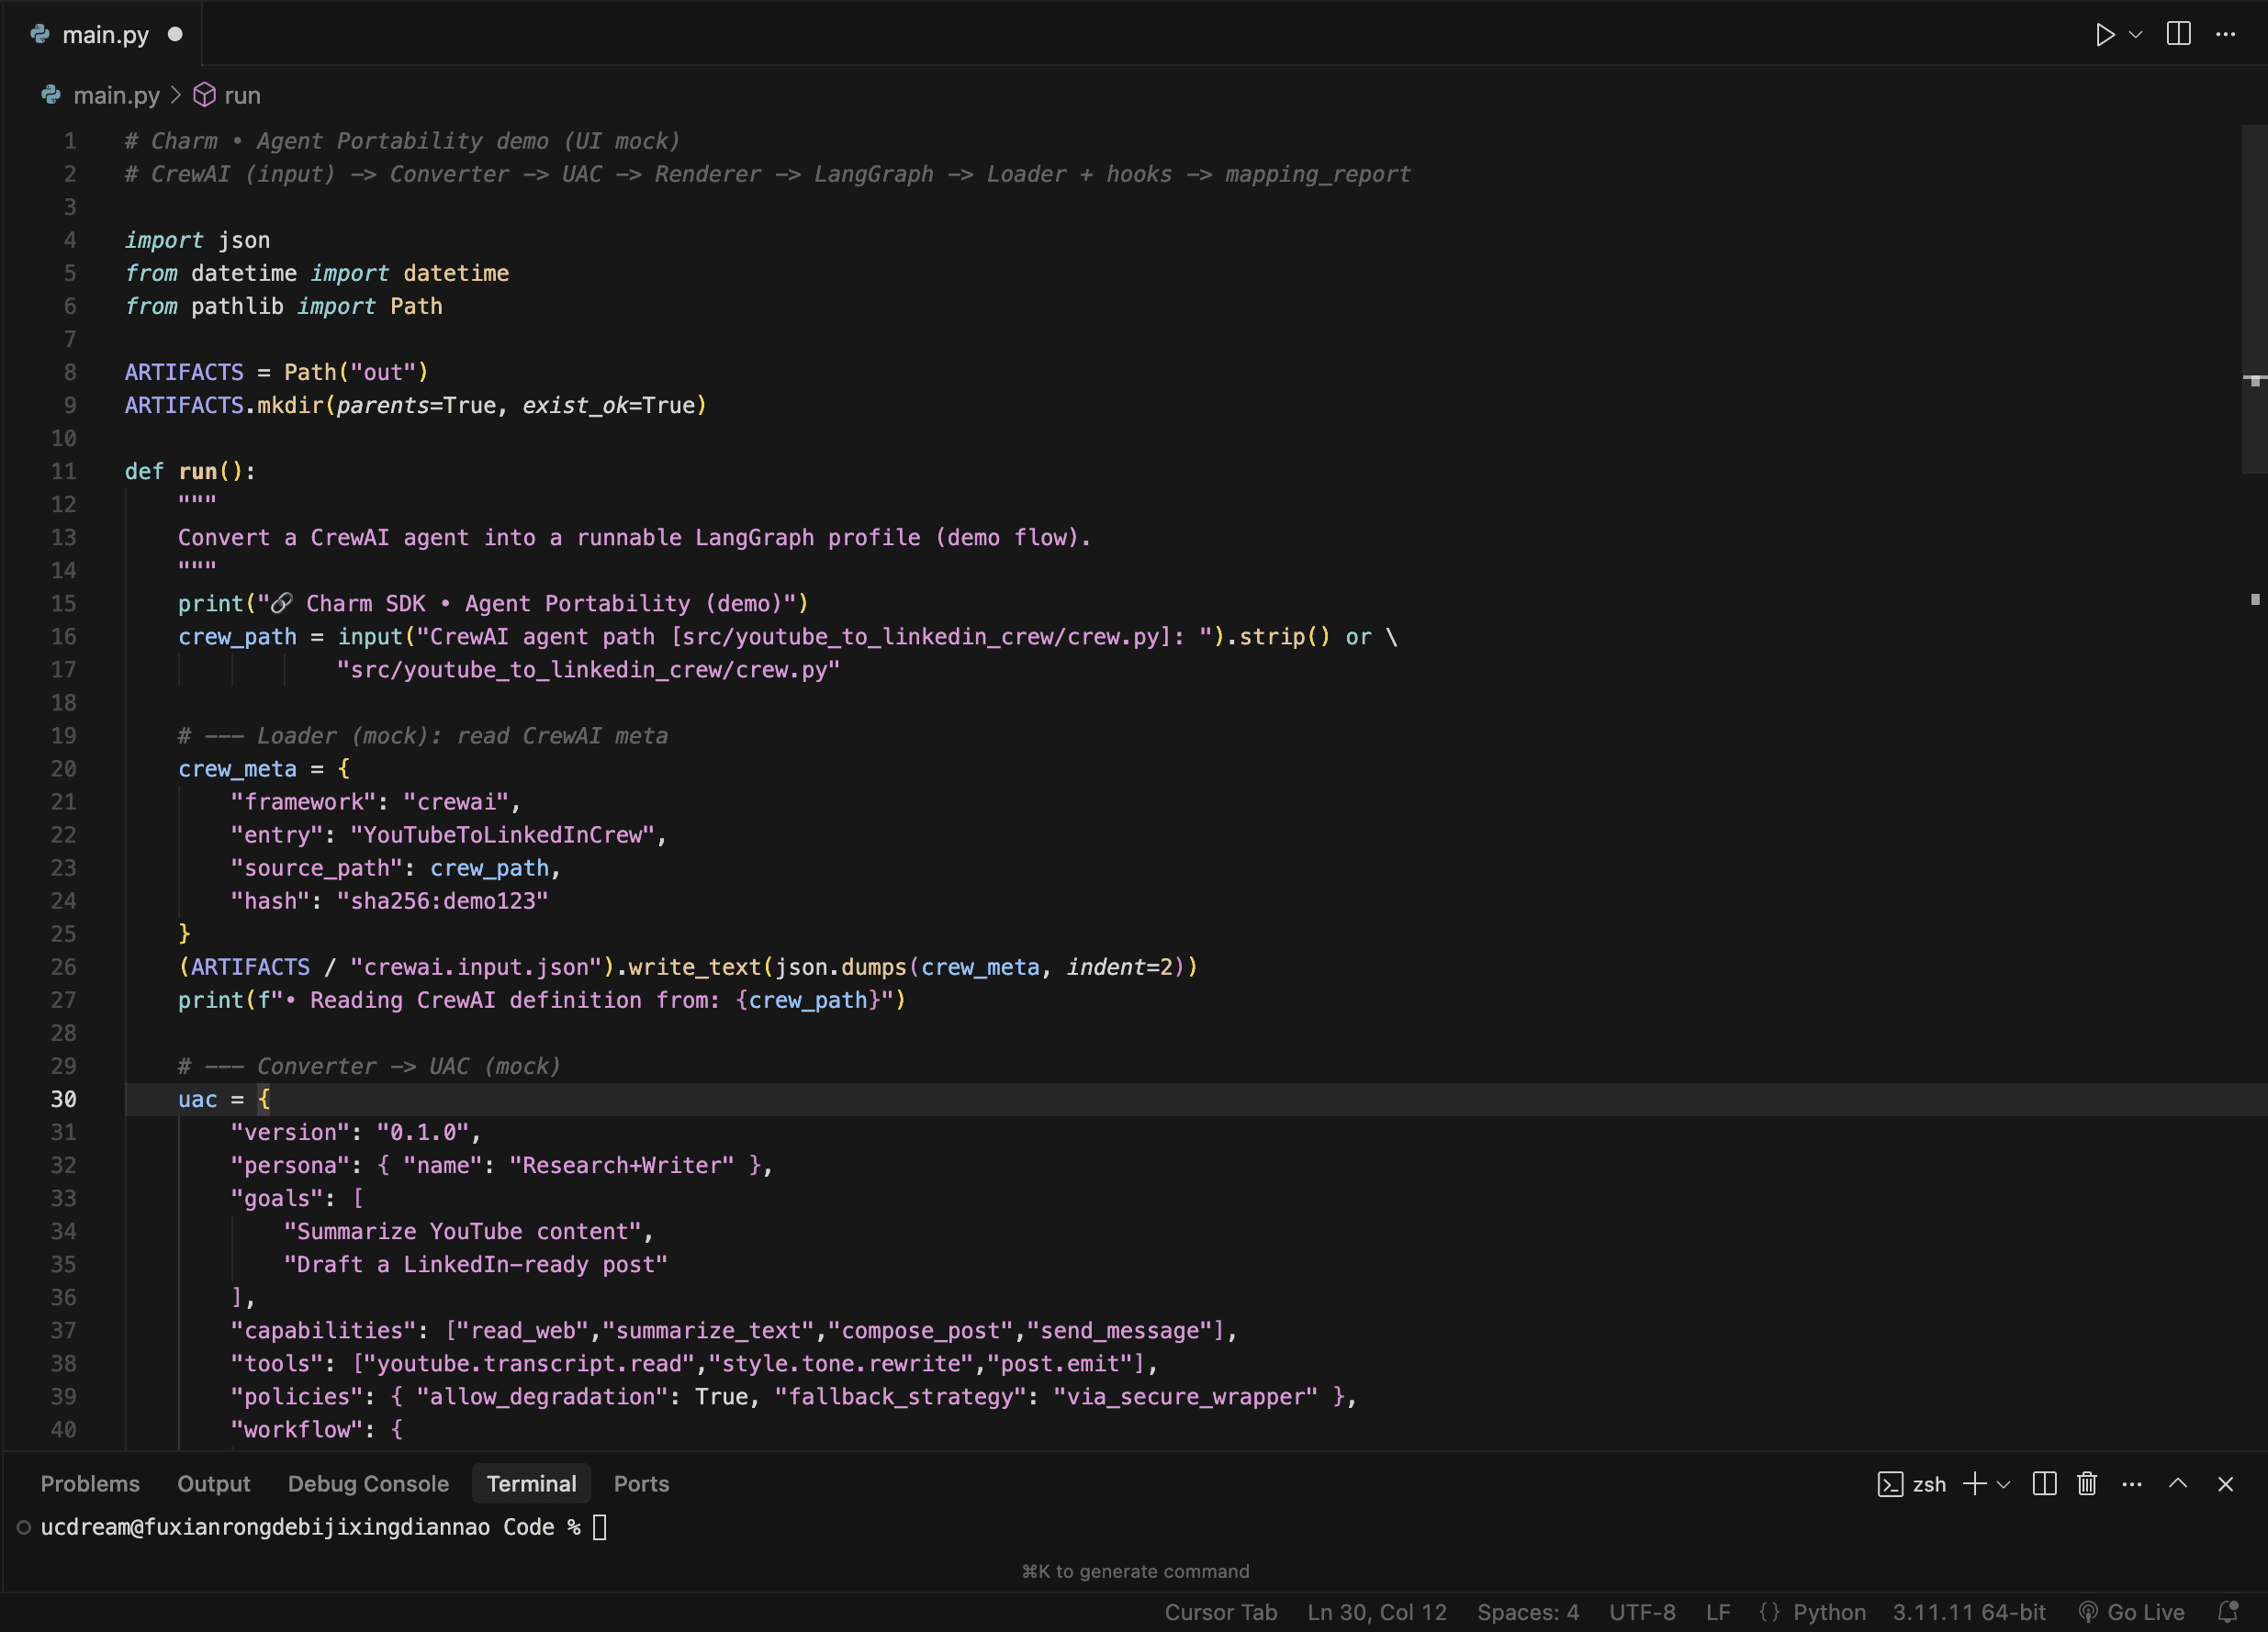Close the terminal panel
Screen dimensions: 2268x1632
tap(2225, 1484)
